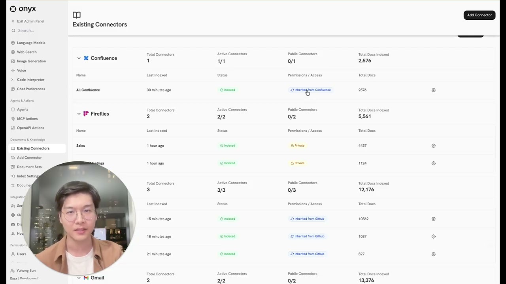
Task: Click the black Add Connector button
Action: click(479, 15)
